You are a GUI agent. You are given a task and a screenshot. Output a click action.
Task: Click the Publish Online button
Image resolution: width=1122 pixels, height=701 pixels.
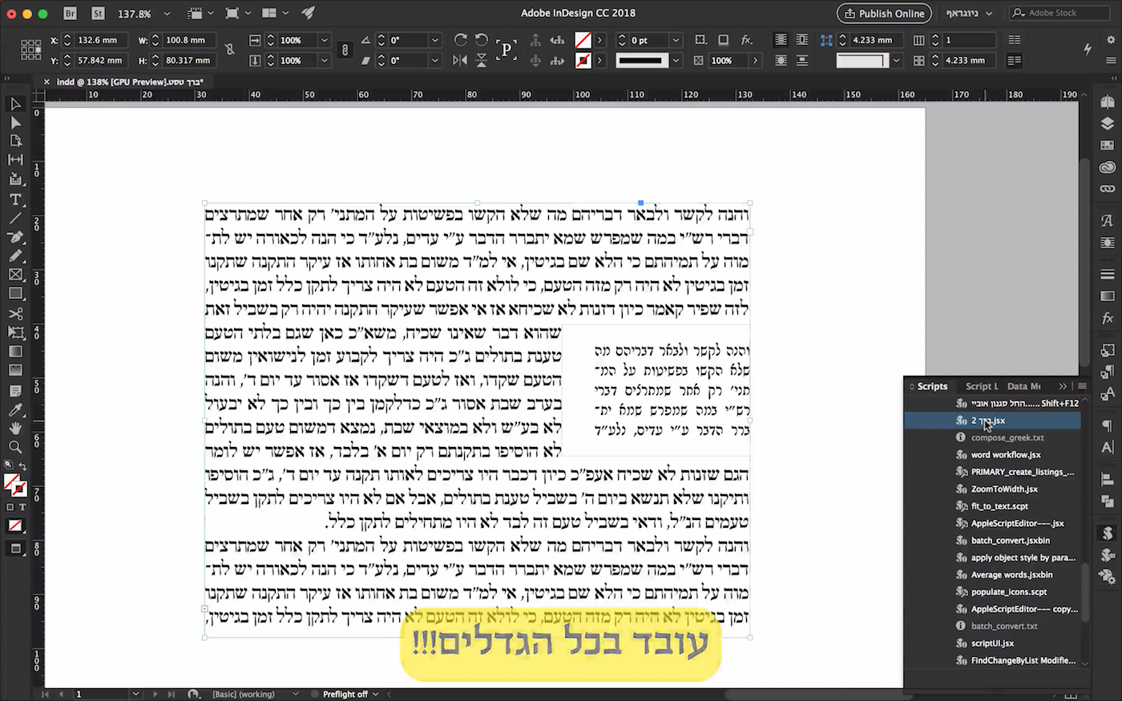884,14
